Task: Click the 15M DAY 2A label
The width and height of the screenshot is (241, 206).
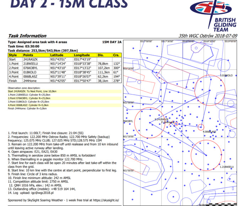Action: click(x=112, y=42)
